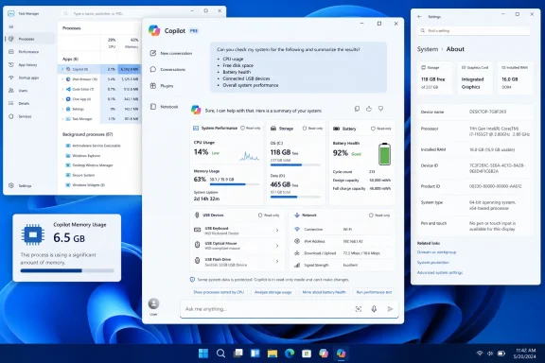545x363 pixels.
Task: Open Microsoft Edge from the taskbar
Action: pyautogui.click(x=290, y=354)
